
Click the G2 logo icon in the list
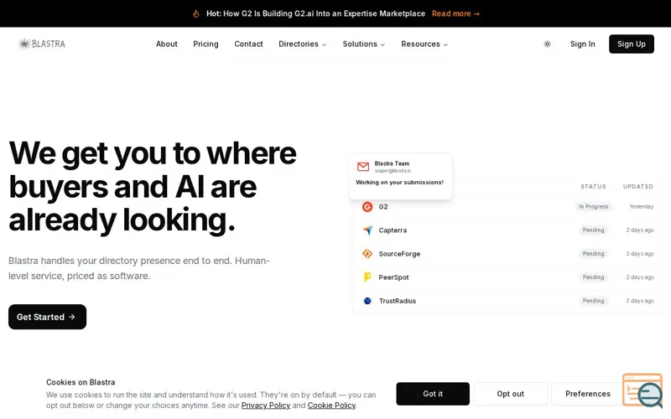coord(367,206)
